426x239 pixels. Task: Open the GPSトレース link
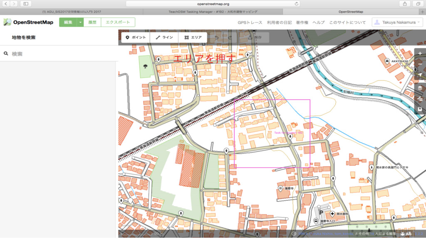click(250, 22)
